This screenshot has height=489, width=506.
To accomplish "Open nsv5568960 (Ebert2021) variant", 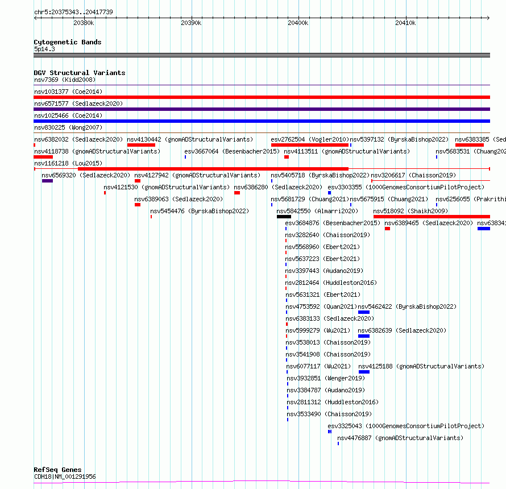I will pos(322,247).
